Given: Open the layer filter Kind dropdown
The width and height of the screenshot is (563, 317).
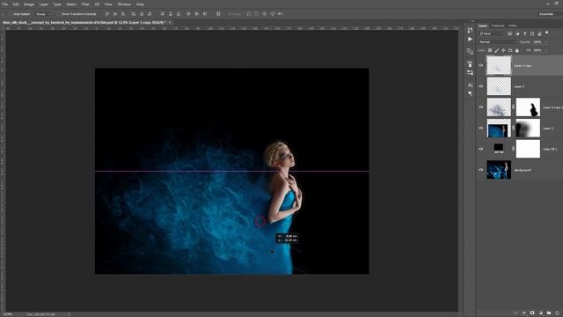Looking at the screenshot, I should pos(492,33).
